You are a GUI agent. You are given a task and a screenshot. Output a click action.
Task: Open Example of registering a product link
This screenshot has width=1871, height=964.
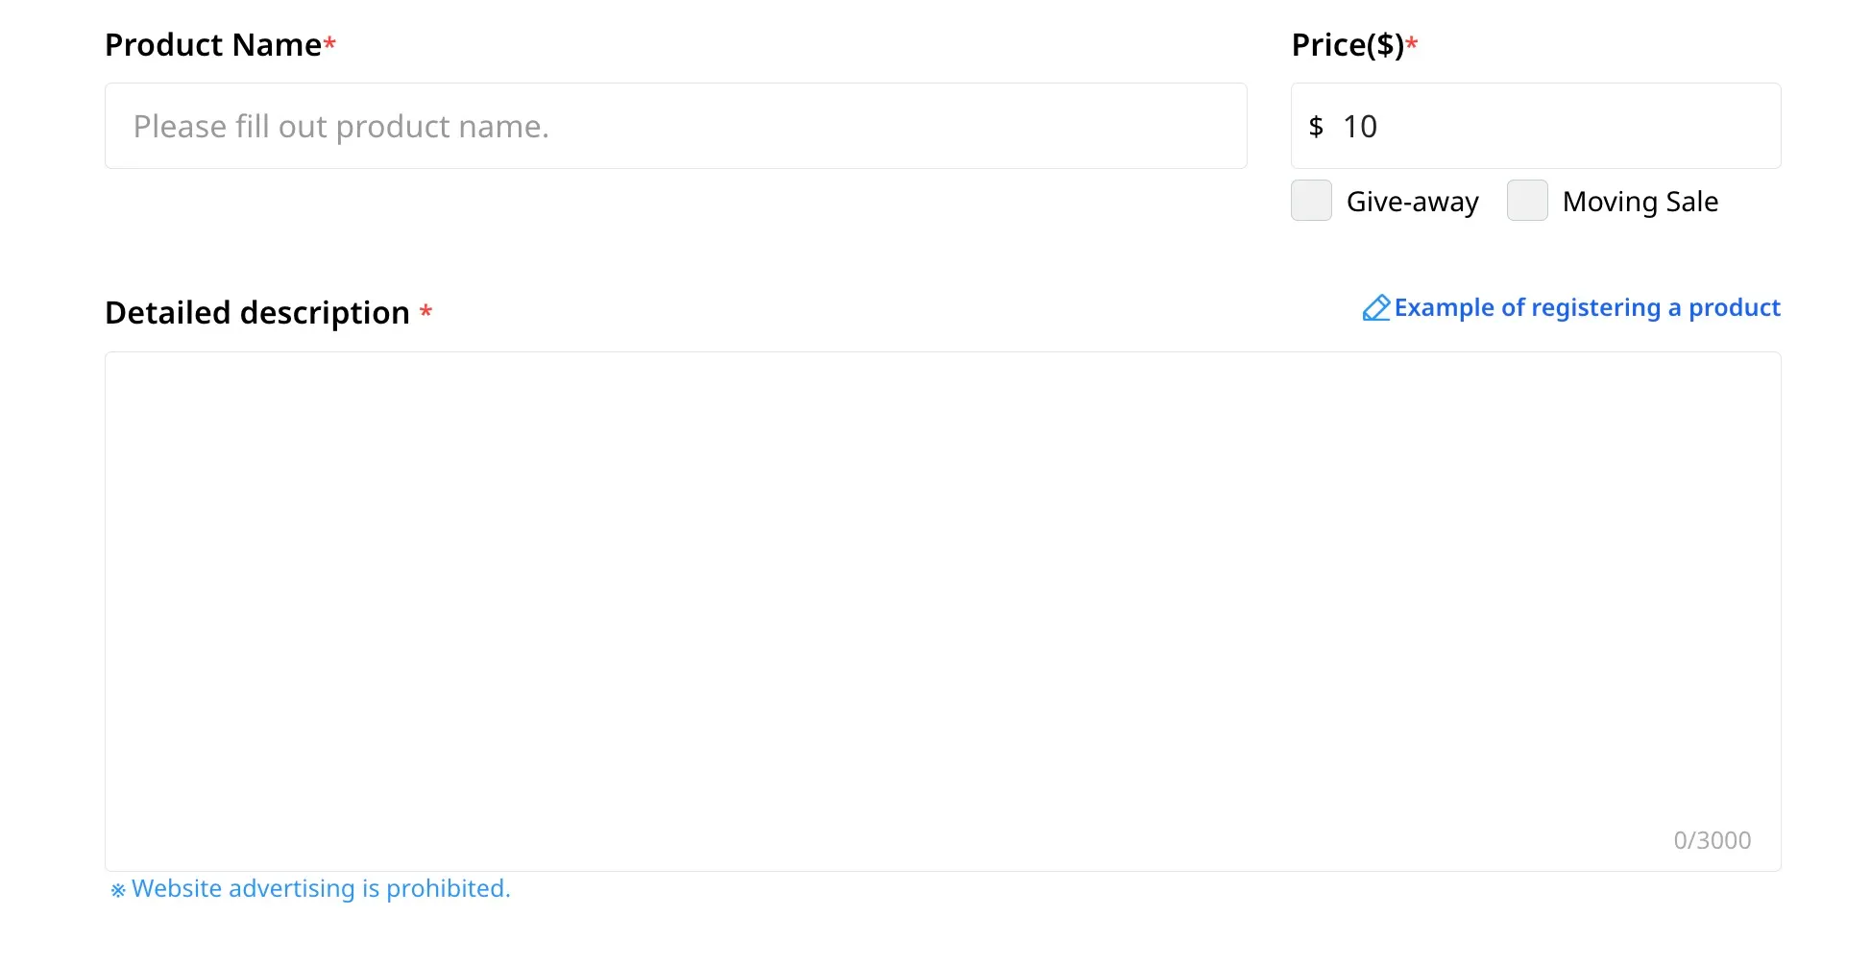pyautogui.click(x=1587, y=308)
